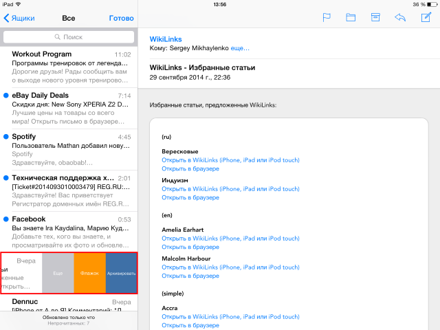Image resolution: width=440 pixels, height=330 pixels.
Task: Open the Техническая поддержка email
Action: point(69,191)
